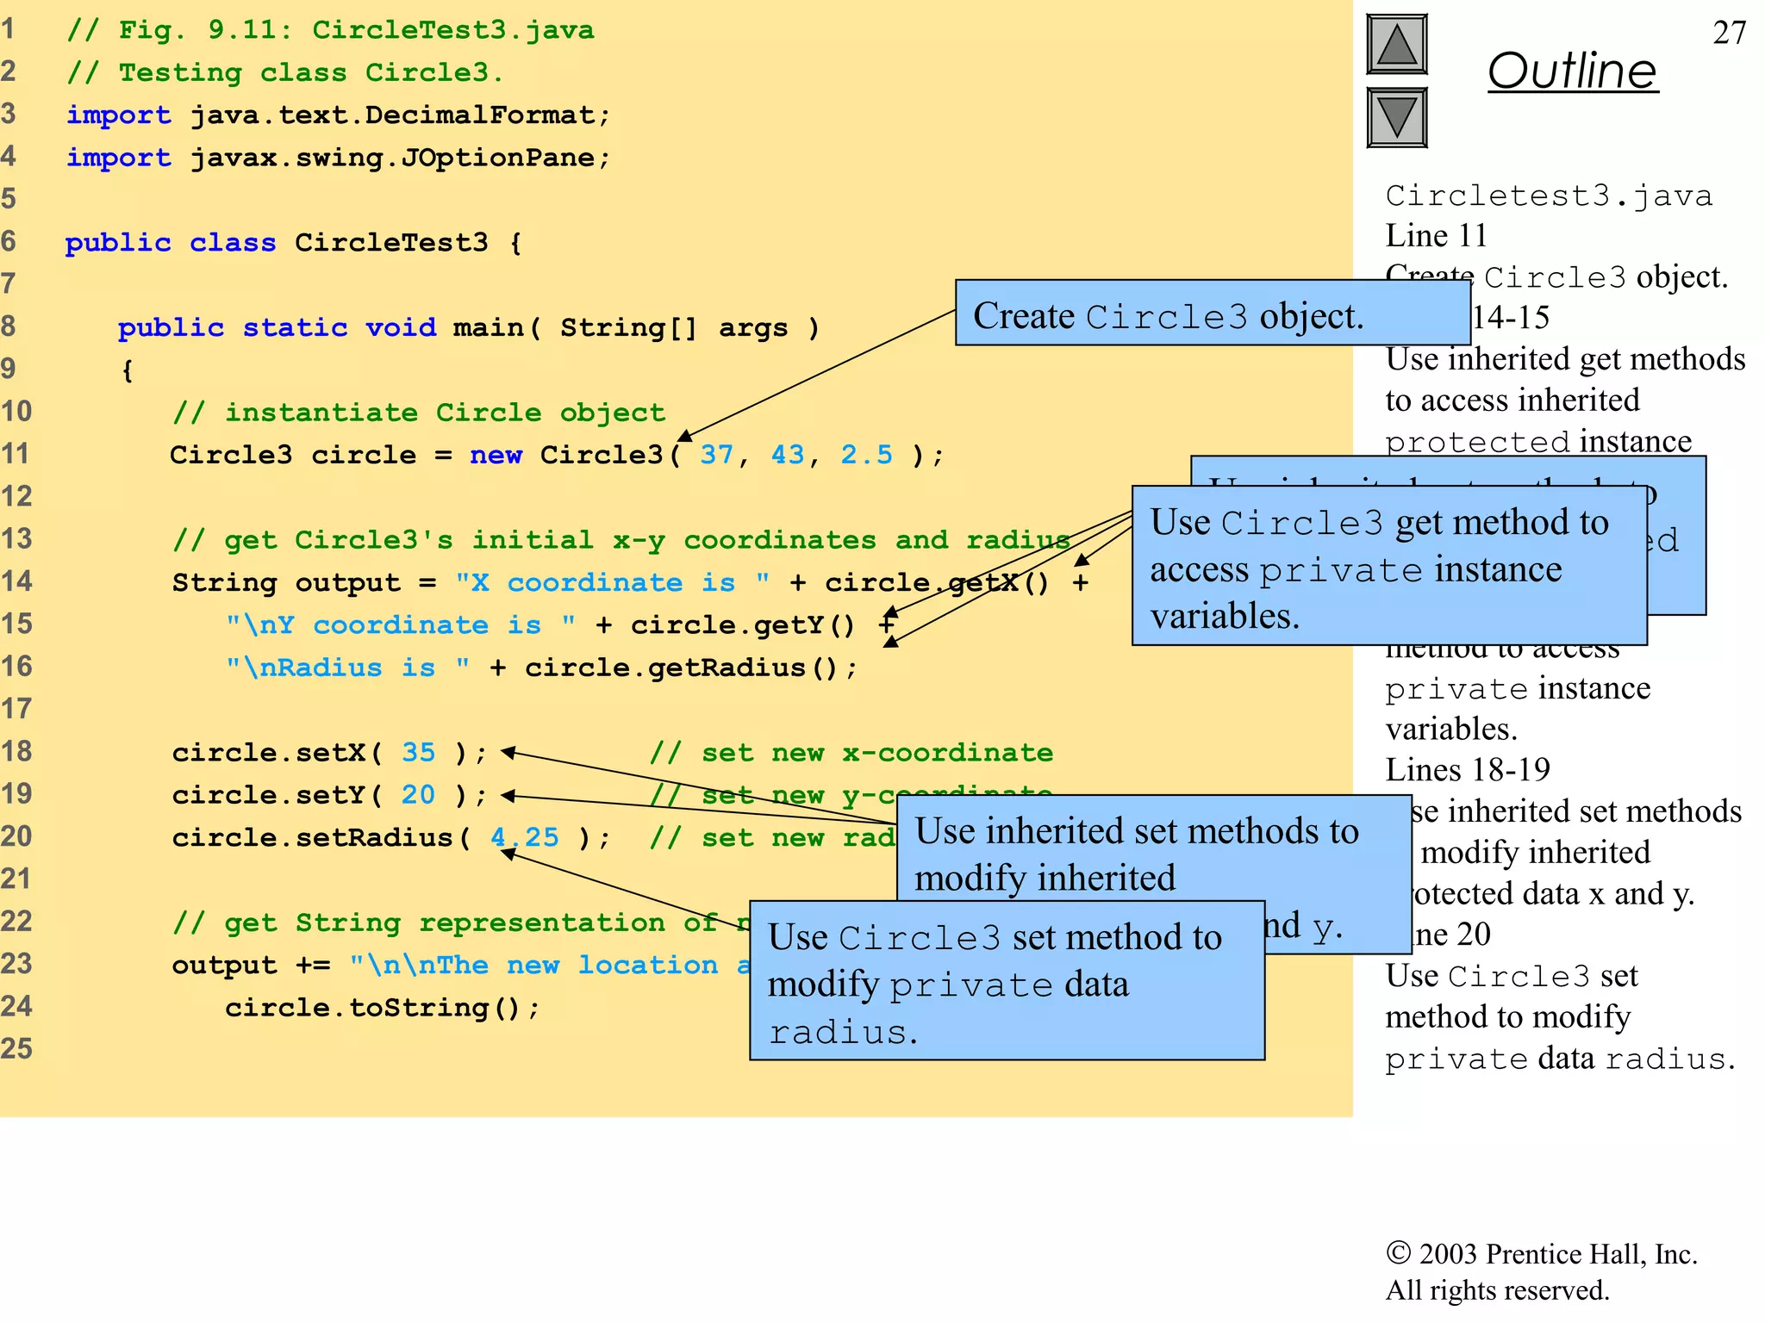Click the circle.setRadius( 4.25 ) statement
The width and height of the screenshot is (1765, 1323).
click(x=390, y=837)
